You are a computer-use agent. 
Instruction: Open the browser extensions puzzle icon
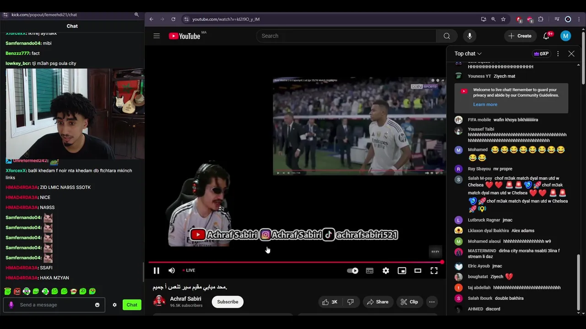click(x=541, y=19)
